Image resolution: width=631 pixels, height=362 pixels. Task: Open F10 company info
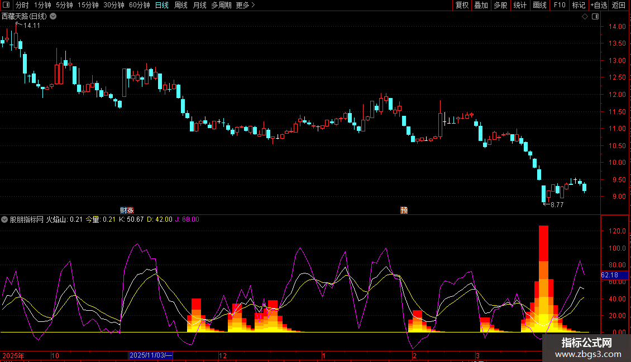(x=560, y=5)
